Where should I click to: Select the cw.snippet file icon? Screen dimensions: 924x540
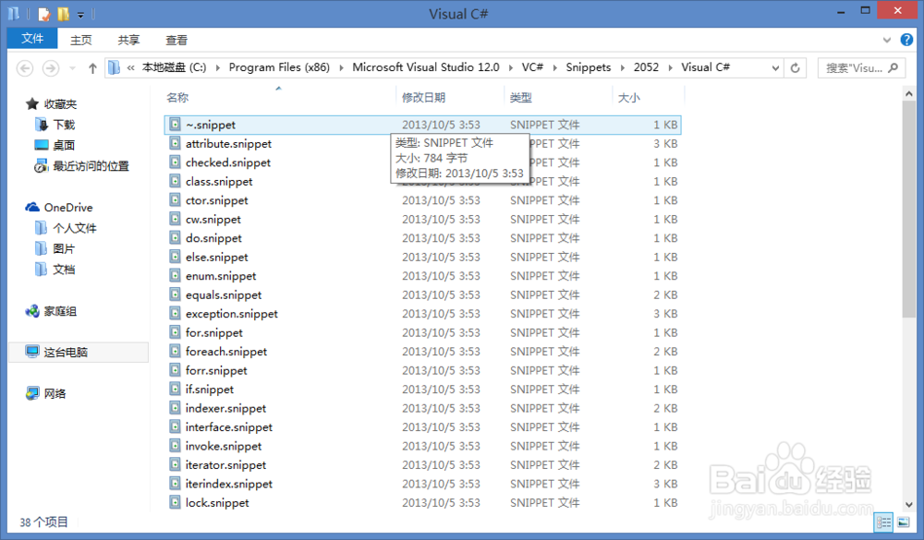tap(175, 219)
